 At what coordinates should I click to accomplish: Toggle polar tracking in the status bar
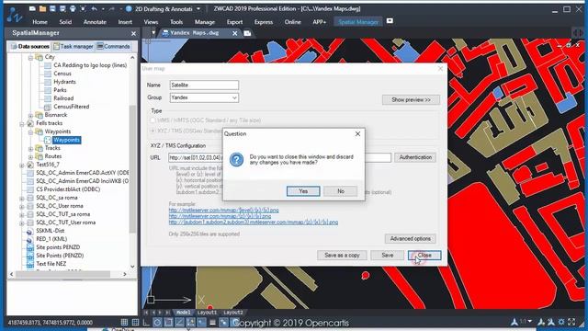pyautogui.click(x=157, y=322)
